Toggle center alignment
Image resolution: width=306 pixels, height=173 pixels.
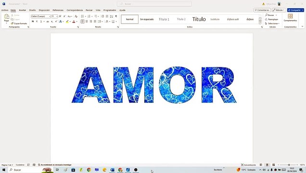pos(87,22)
